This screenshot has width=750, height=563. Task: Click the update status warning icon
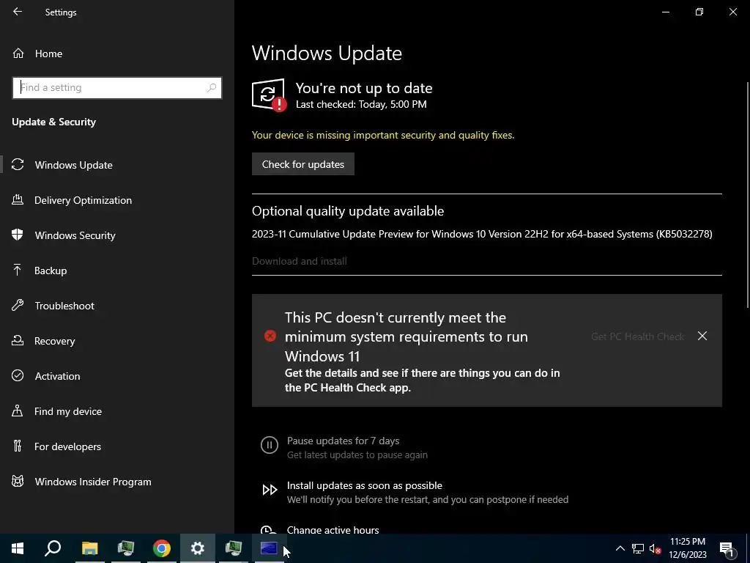(x=270, y=95)
